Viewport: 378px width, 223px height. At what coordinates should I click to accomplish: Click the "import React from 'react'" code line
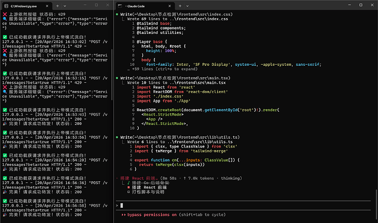166,87
